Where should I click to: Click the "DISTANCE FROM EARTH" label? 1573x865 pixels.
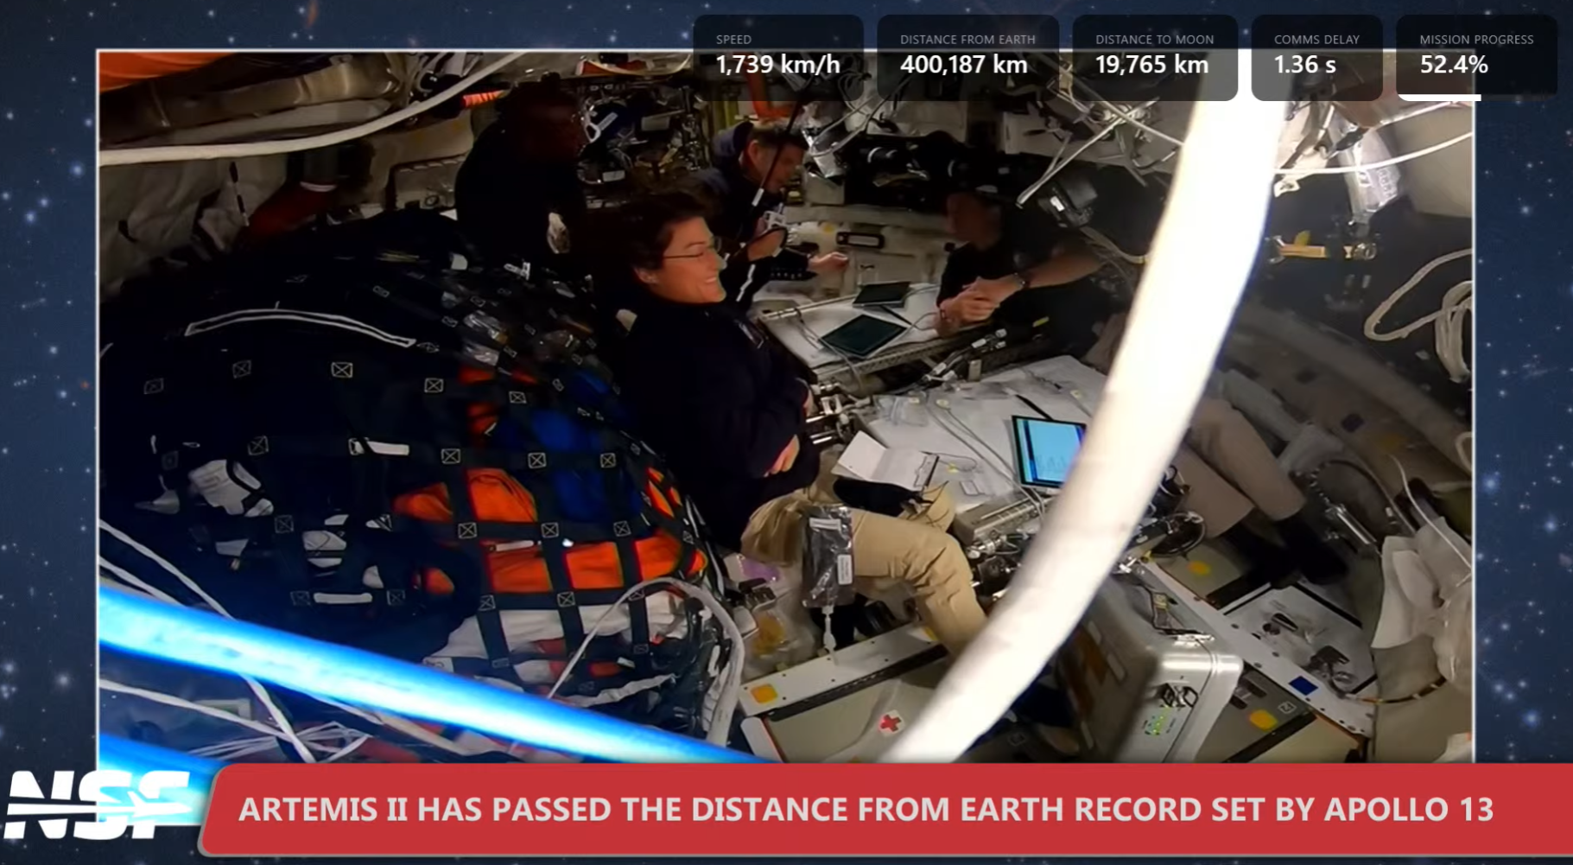967,40
